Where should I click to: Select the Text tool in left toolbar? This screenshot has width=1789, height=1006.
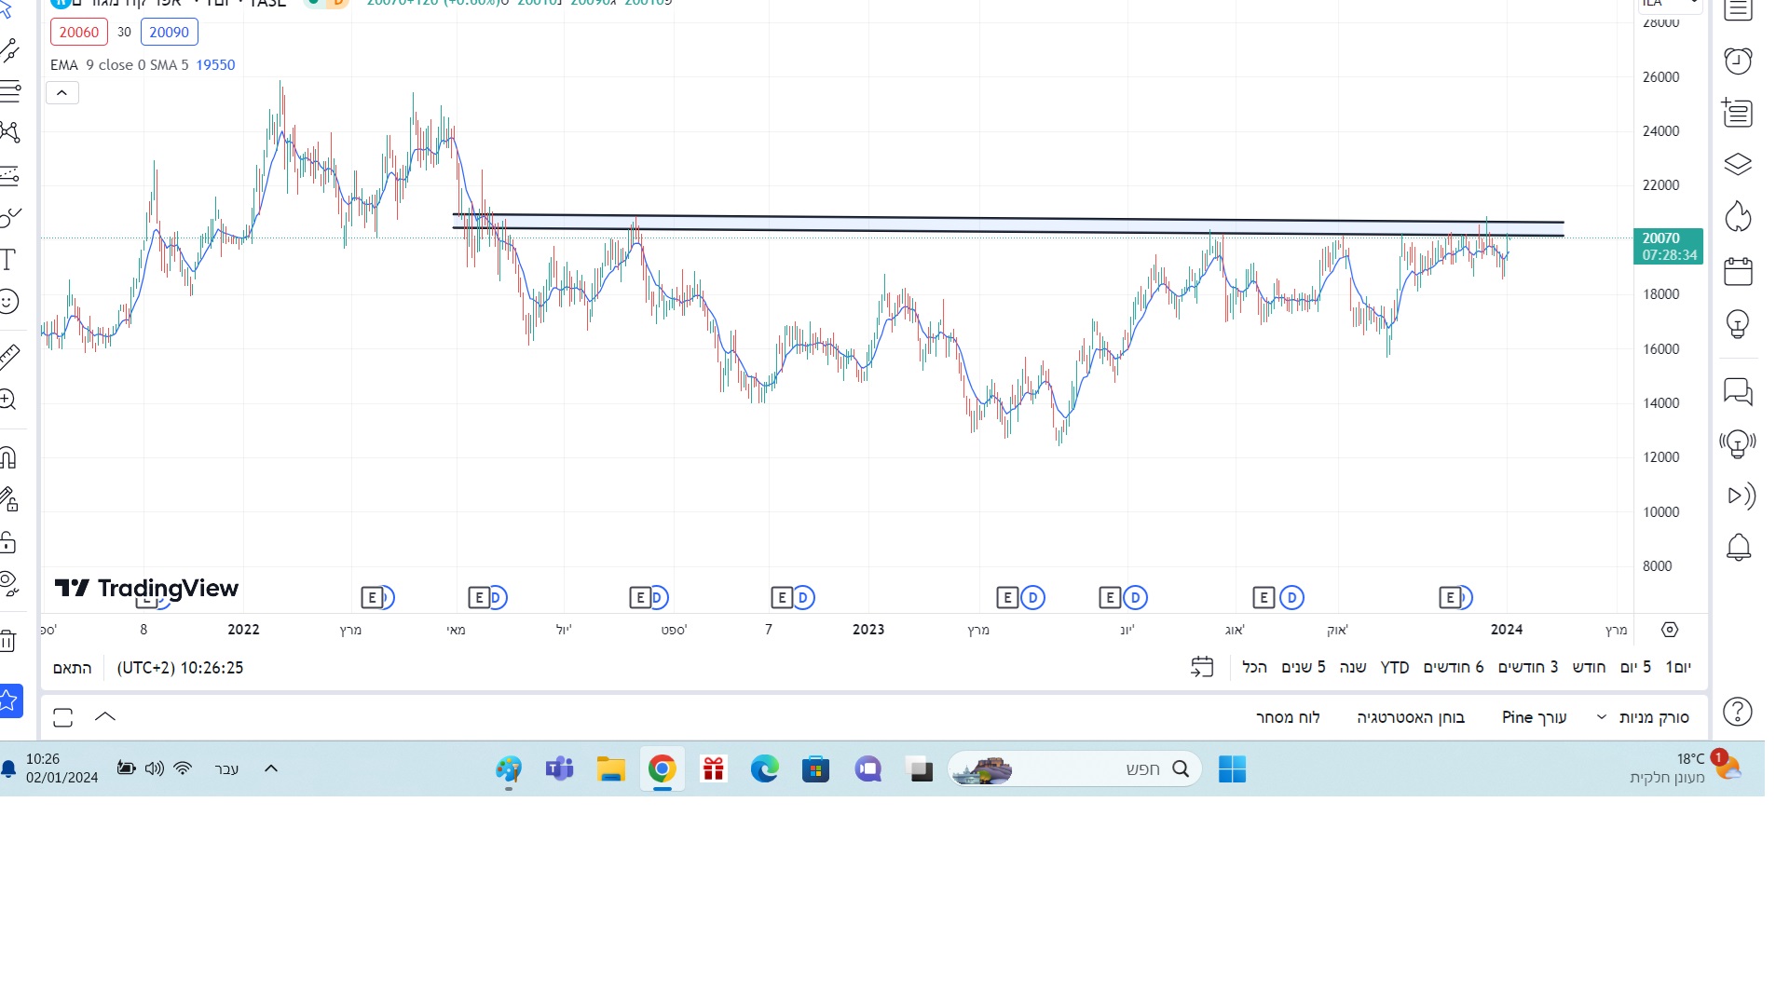click(x=8, y=260)
